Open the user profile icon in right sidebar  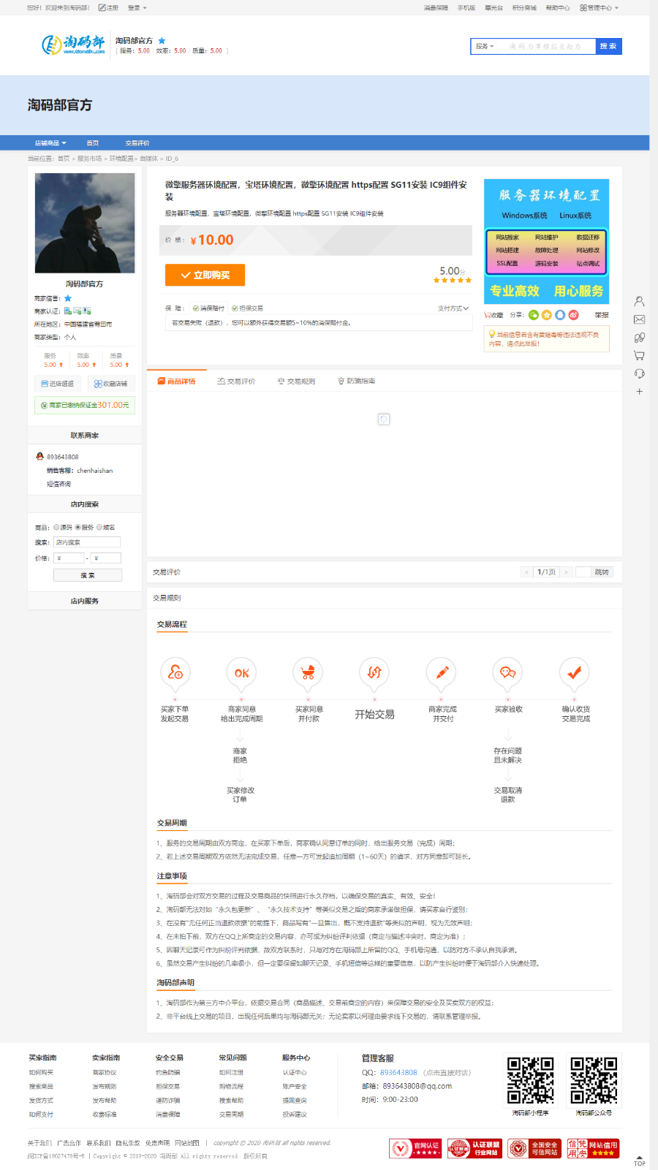click(639, 301)
